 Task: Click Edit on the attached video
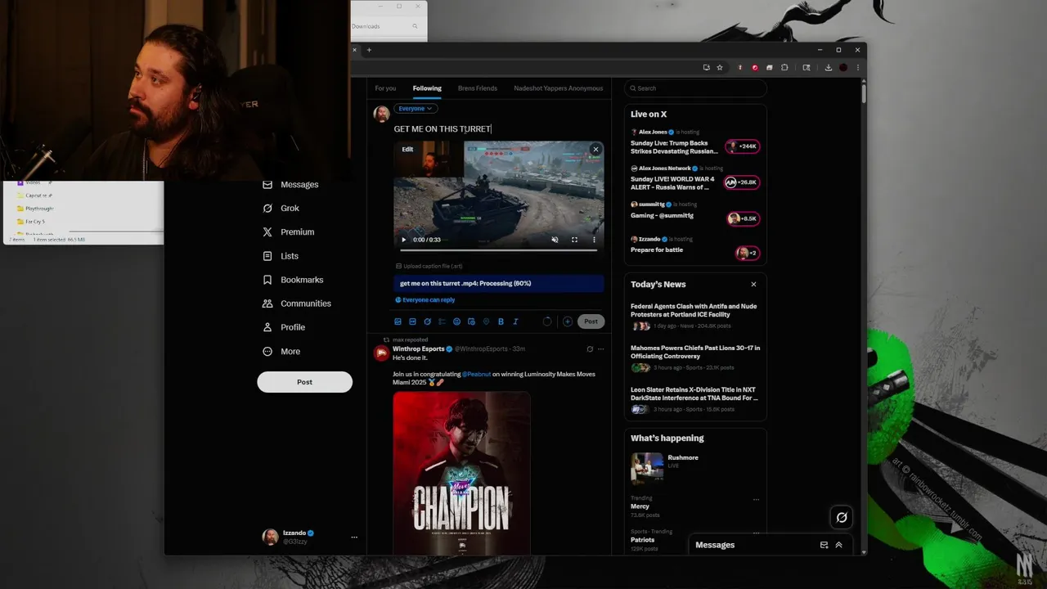click(407, 149)
